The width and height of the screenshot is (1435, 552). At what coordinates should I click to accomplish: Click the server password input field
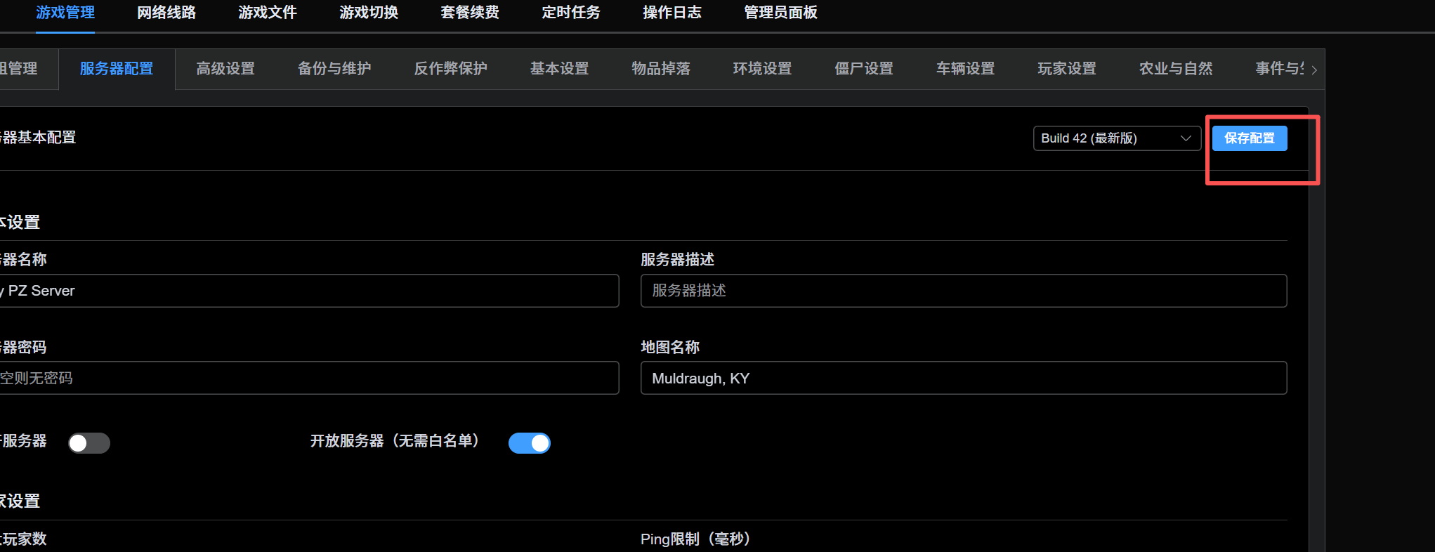click(309, 379)
